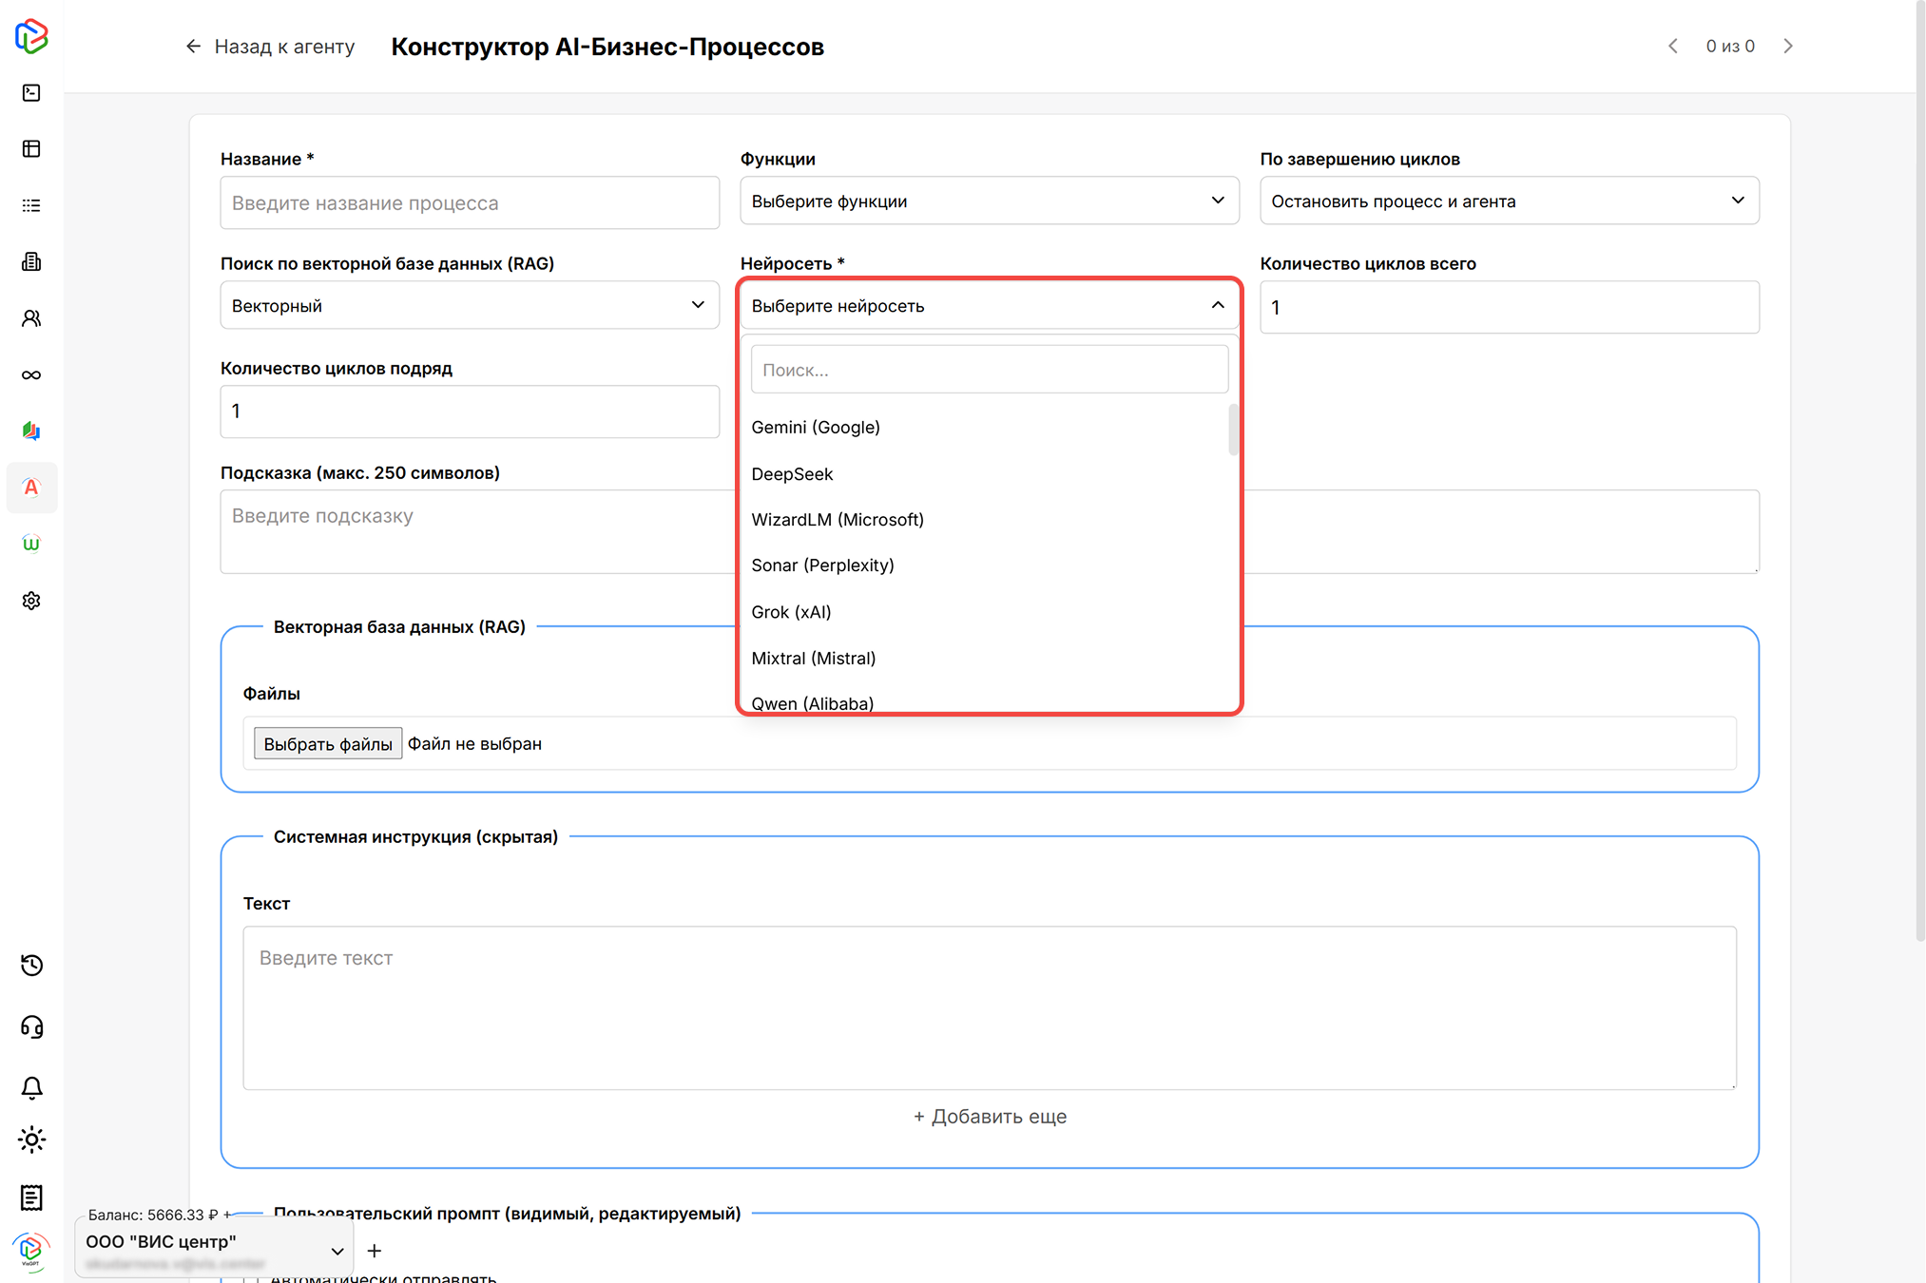
Task: Toggle the light theme sun icon
Action: pos(31,1139)
